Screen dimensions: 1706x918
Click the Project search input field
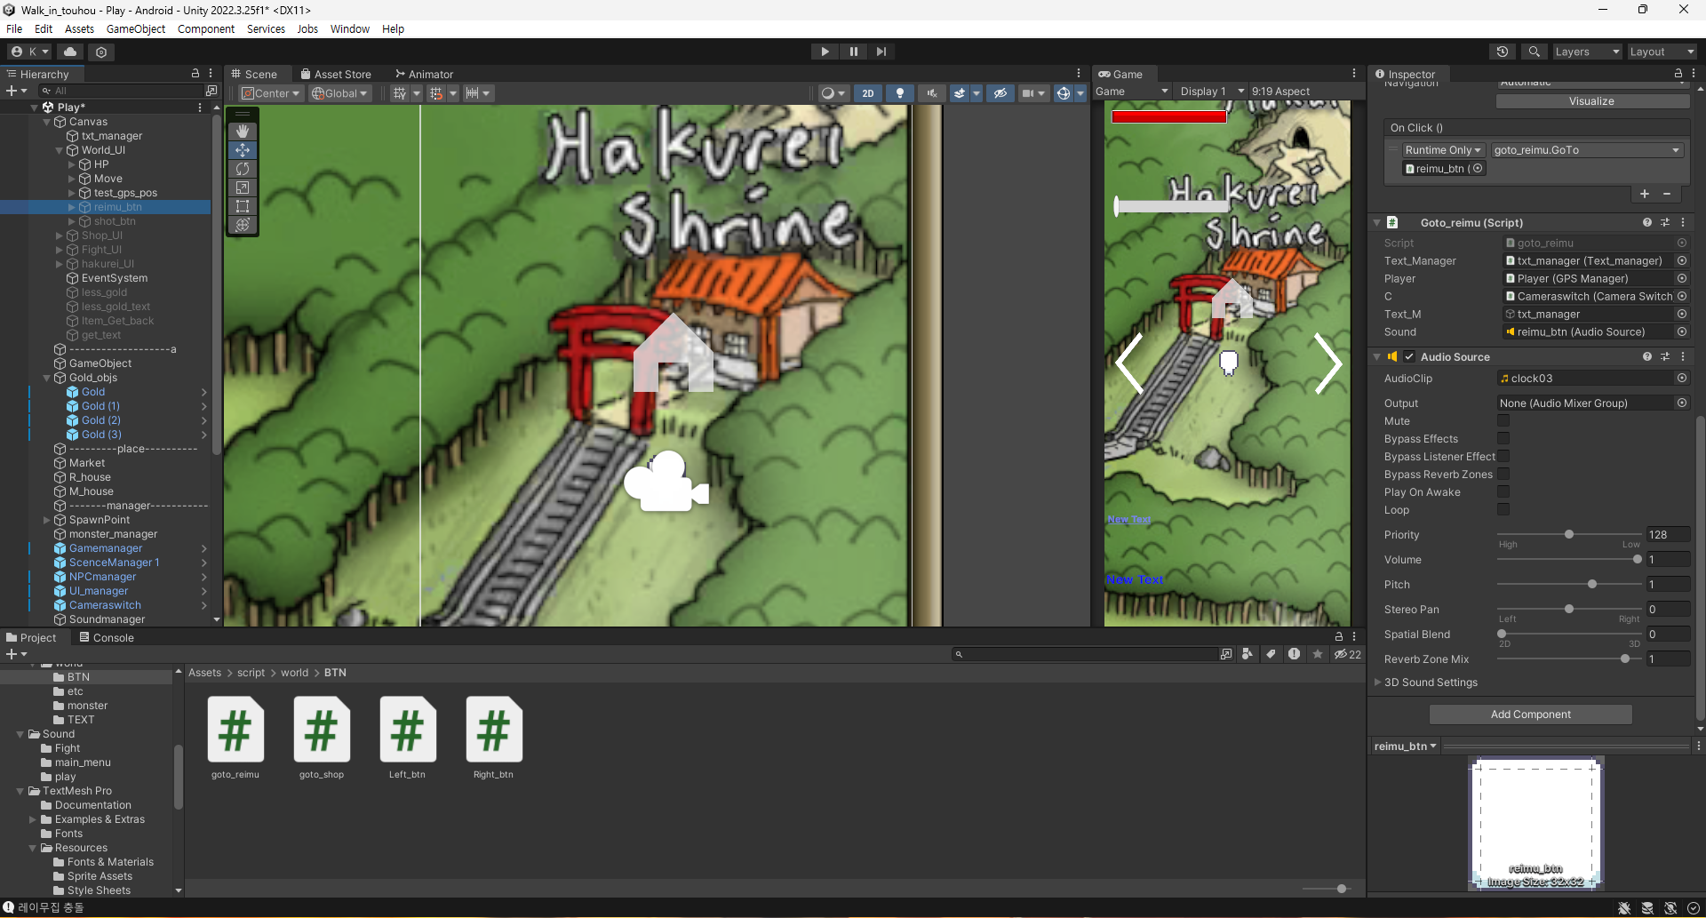[x=1085, y=654]
